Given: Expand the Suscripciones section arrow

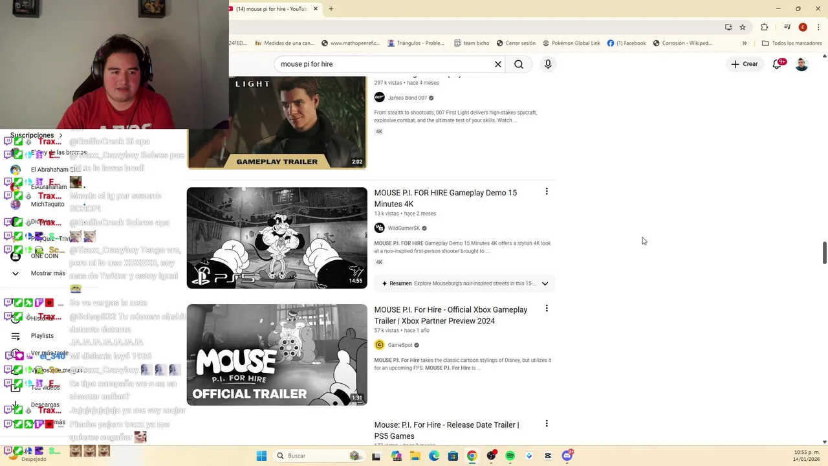Looking at the screenshot, I should [x=61, y=135].
